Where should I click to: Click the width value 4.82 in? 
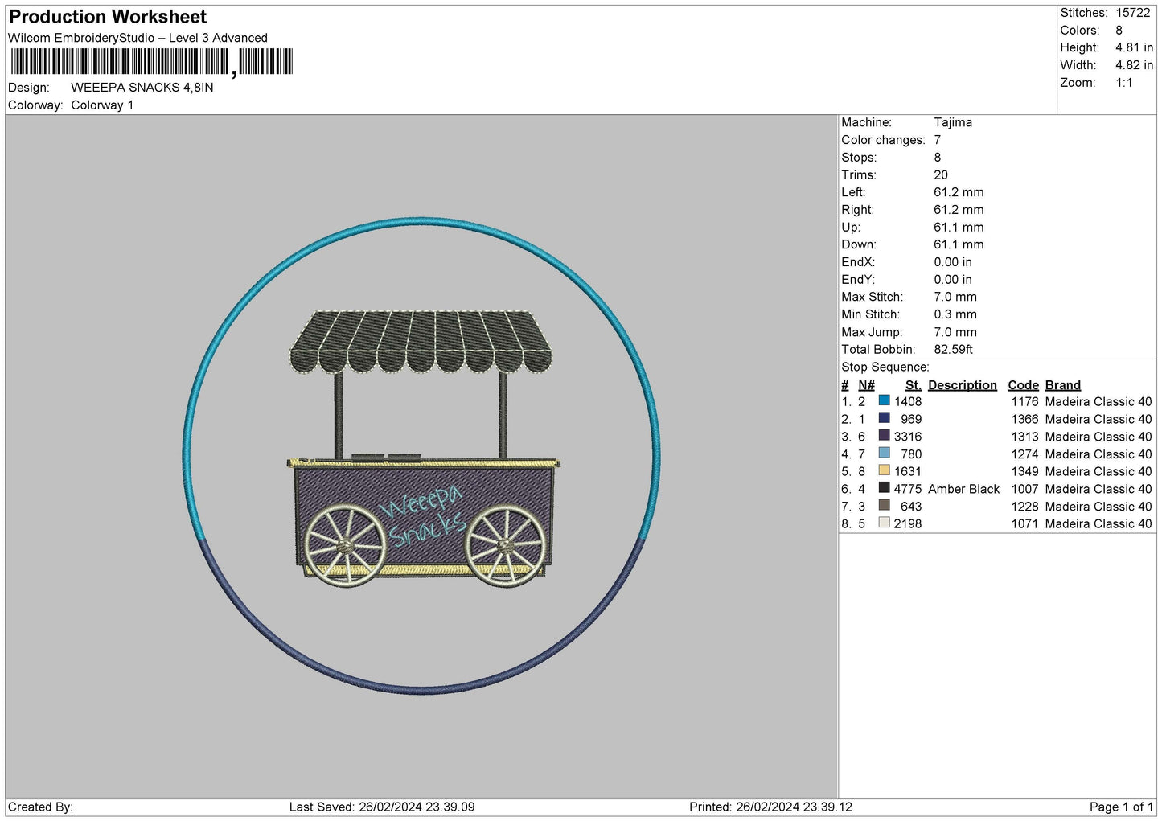(1134, 65)
